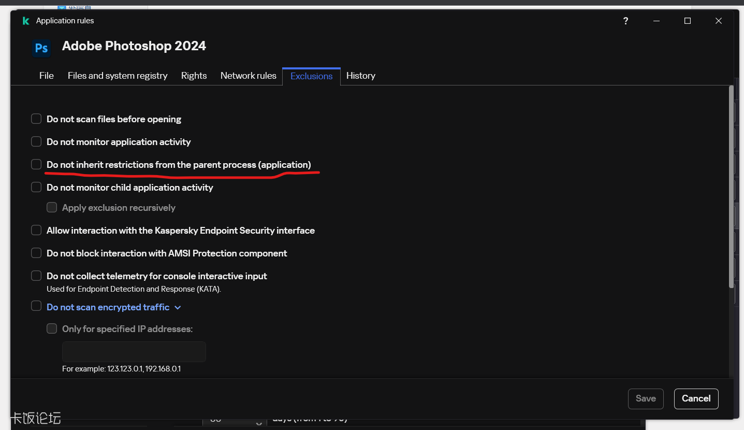Click the Application rules window title text

pos(65,21)
